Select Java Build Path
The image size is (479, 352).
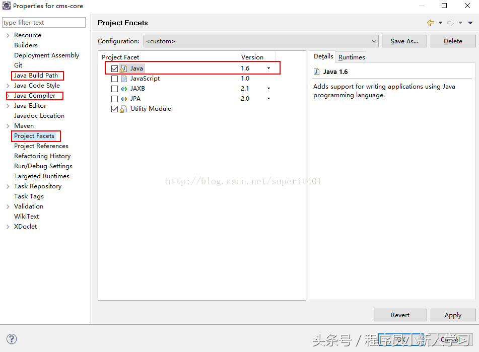point(36,76)
